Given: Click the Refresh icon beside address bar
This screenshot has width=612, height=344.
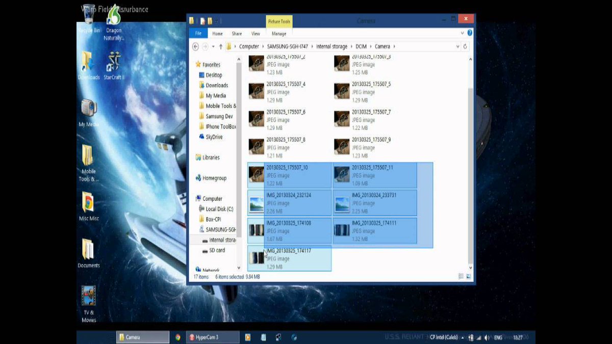Looking at the screenshot, I should click(465, 46).
